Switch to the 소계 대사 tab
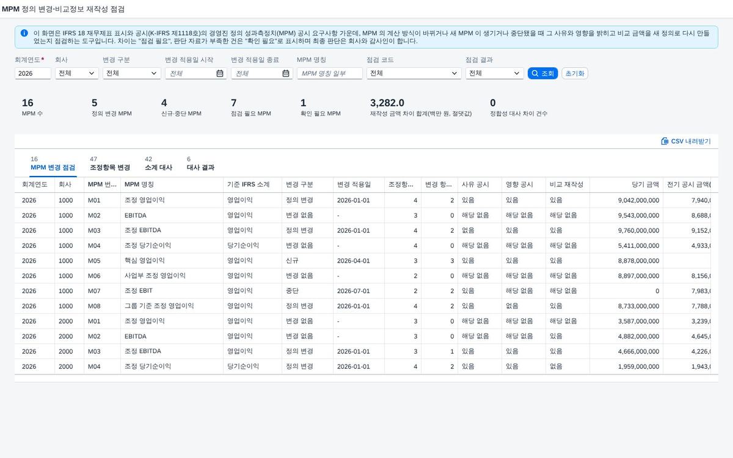733x458 pixels. coord(158,163)
